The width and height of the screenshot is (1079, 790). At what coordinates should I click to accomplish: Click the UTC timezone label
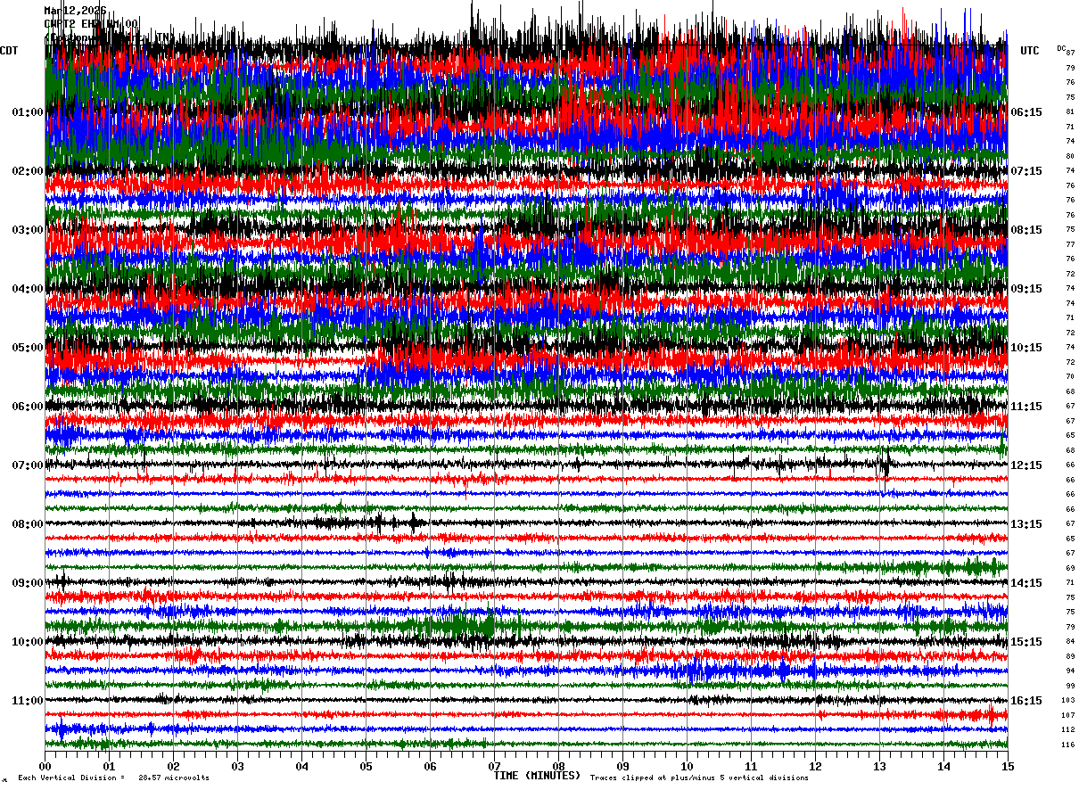coord(1030,51)
